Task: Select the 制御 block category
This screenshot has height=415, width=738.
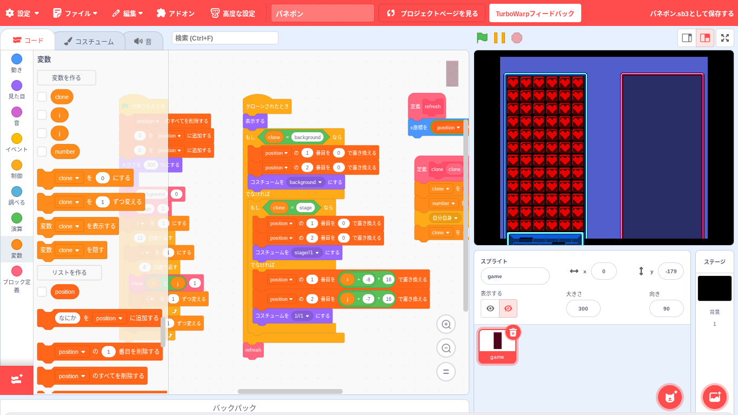Action: click(x=17, y=169)
